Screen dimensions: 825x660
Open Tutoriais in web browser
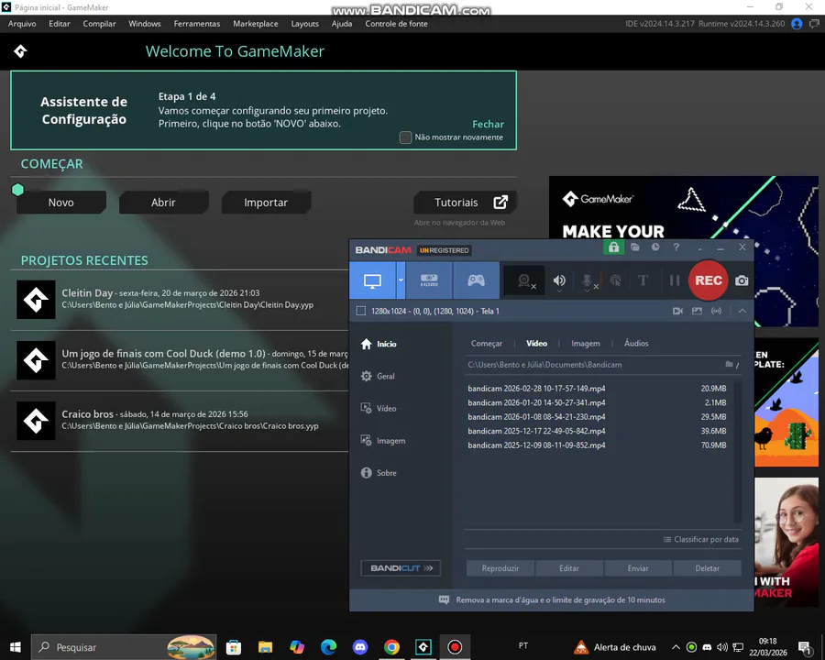click(465, 203)
